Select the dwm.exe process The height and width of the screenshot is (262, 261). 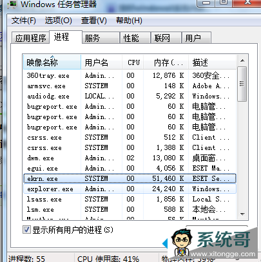click(x=130, y=158)
